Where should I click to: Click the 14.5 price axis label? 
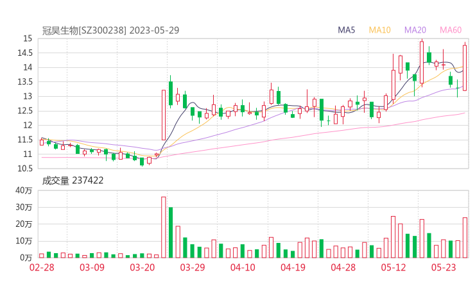[25, 53]
